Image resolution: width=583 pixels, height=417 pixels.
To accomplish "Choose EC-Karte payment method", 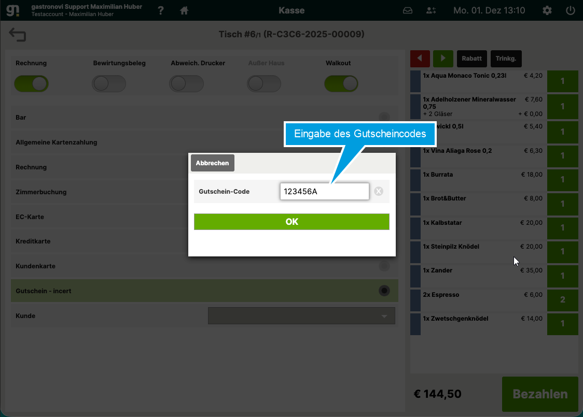I will point(204,217).
